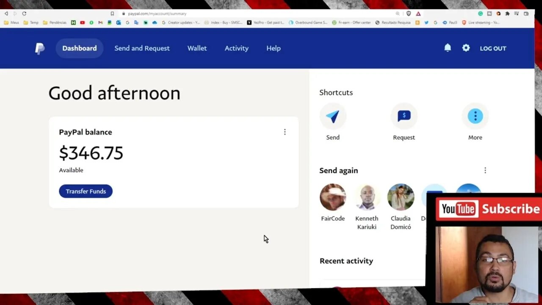Viewport: 542px width, 305px height.
Task: Click the YouTube Subscribe overlay button
Action: tap(489, 209)
